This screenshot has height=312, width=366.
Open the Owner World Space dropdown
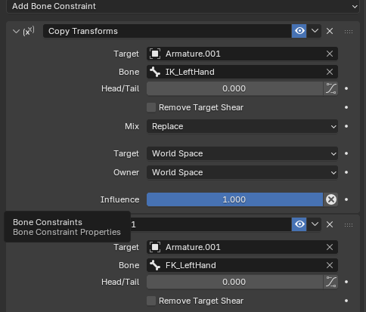tap(242, 172)
